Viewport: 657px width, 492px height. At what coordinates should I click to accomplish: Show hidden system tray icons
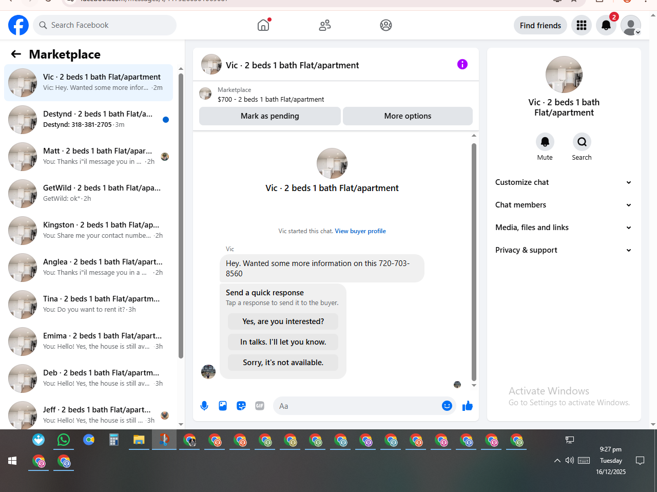557,461
